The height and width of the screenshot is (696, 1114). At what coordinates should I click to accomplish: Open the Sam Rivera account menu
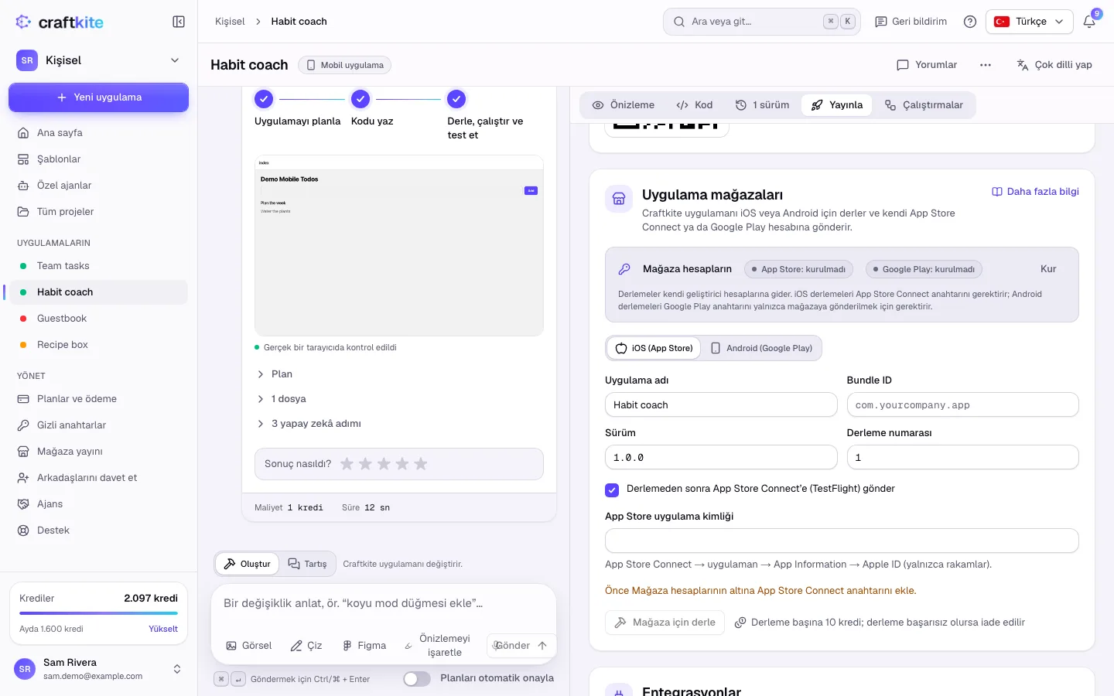(98, 669)
